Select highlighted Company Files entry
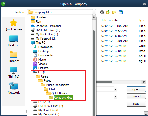Viewport: 148px width, 116px height. click(x=61, y=98)
